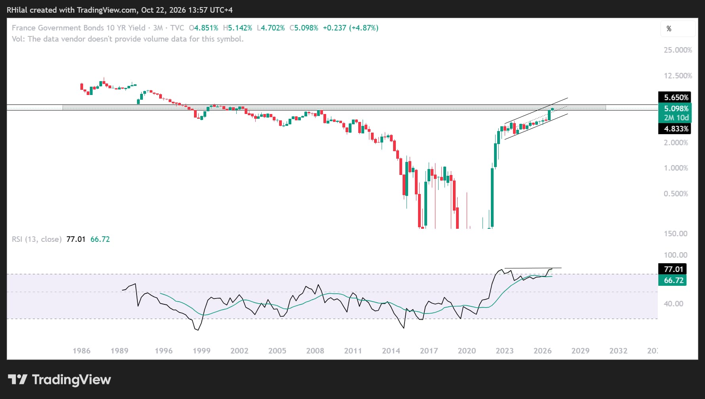
Task: Click the 2.000% price scale label
Action: click(x=676, y=142)
